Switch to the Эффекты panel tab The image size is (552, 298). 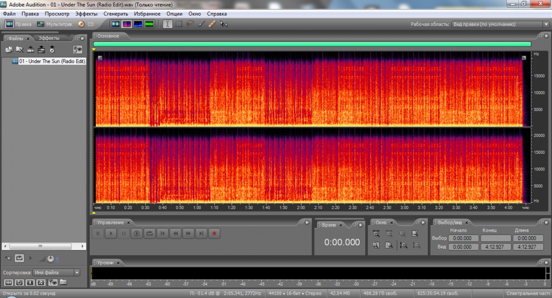[x=49, y=38]
